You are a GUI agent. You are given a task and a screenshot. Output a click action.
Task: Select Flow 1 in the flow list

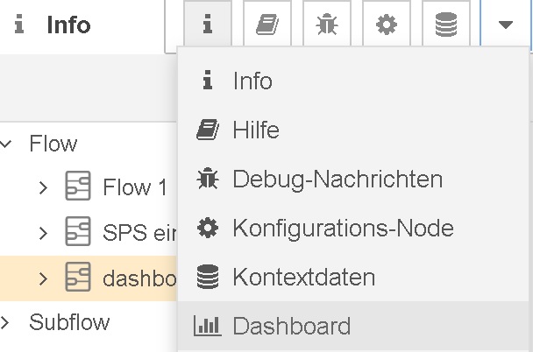tap(134, 187)
